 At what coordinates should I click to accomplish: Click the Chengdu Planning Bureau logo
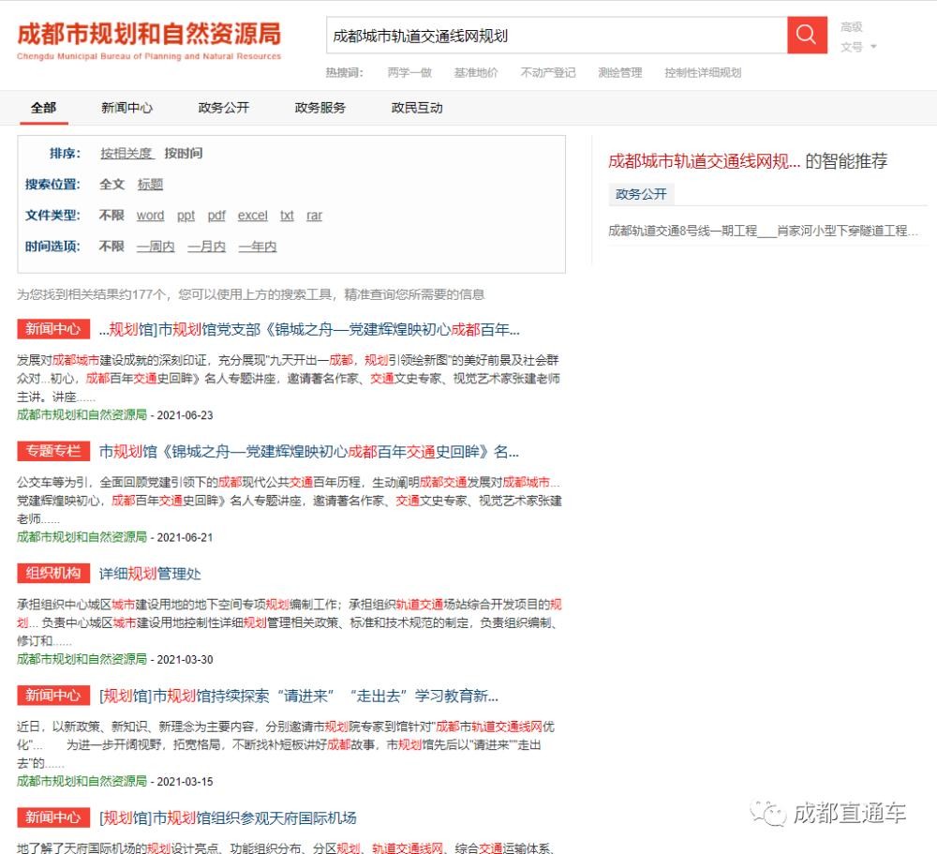pyautogui.click(x=149, y=39)
